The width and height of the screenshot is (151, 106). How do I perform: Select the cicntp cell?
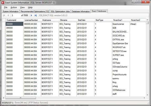click(121, 71)
